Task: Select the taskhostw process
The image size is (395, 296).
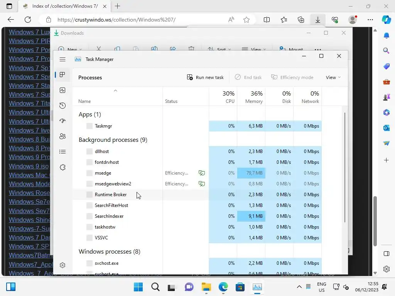Action: pyautogui.click(x=197, y=227)
